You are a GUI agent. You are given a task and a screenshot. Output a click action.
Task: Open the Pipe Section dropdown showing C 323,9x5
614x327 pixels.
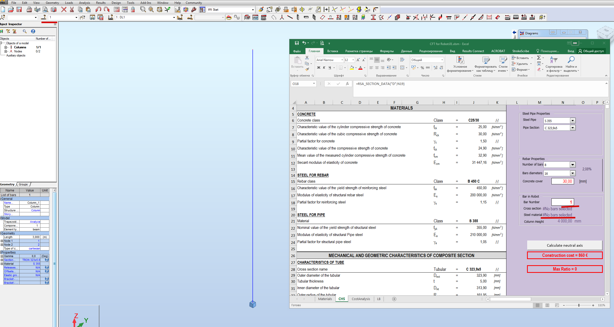[x=573, y=127]
